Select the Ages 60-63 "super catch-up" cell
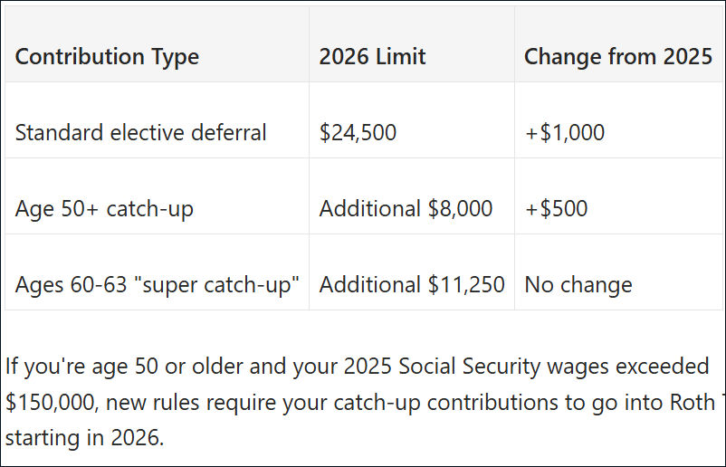 tap(157, 285)
